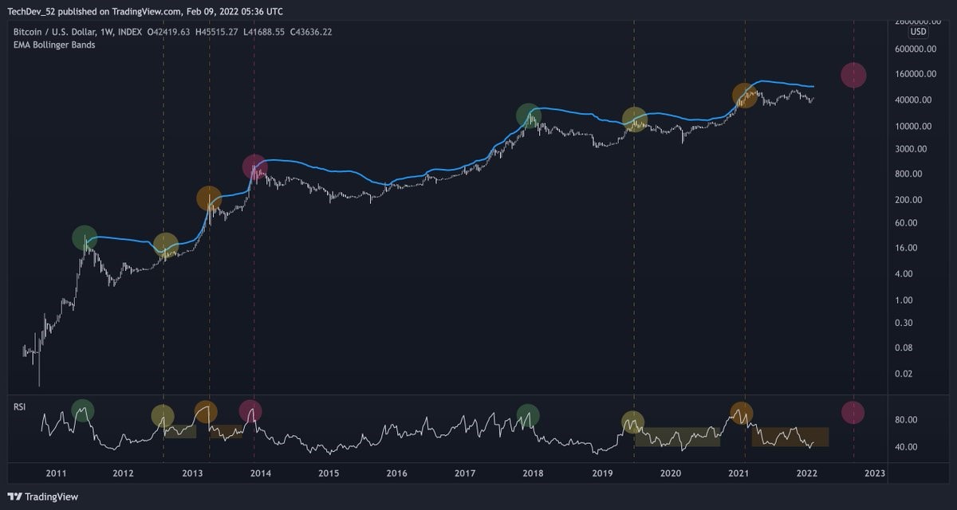This screenshot has height=510, width=957.
Task: Click the 2013 year on time axis
Action: pos(191,473)
